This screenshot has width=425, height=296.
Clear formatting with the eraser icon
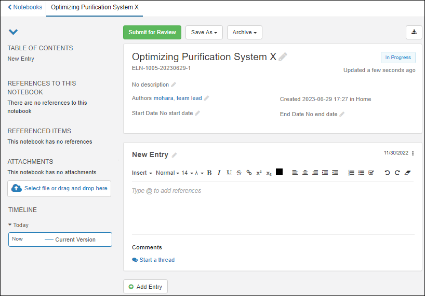[x=407, y=173]
